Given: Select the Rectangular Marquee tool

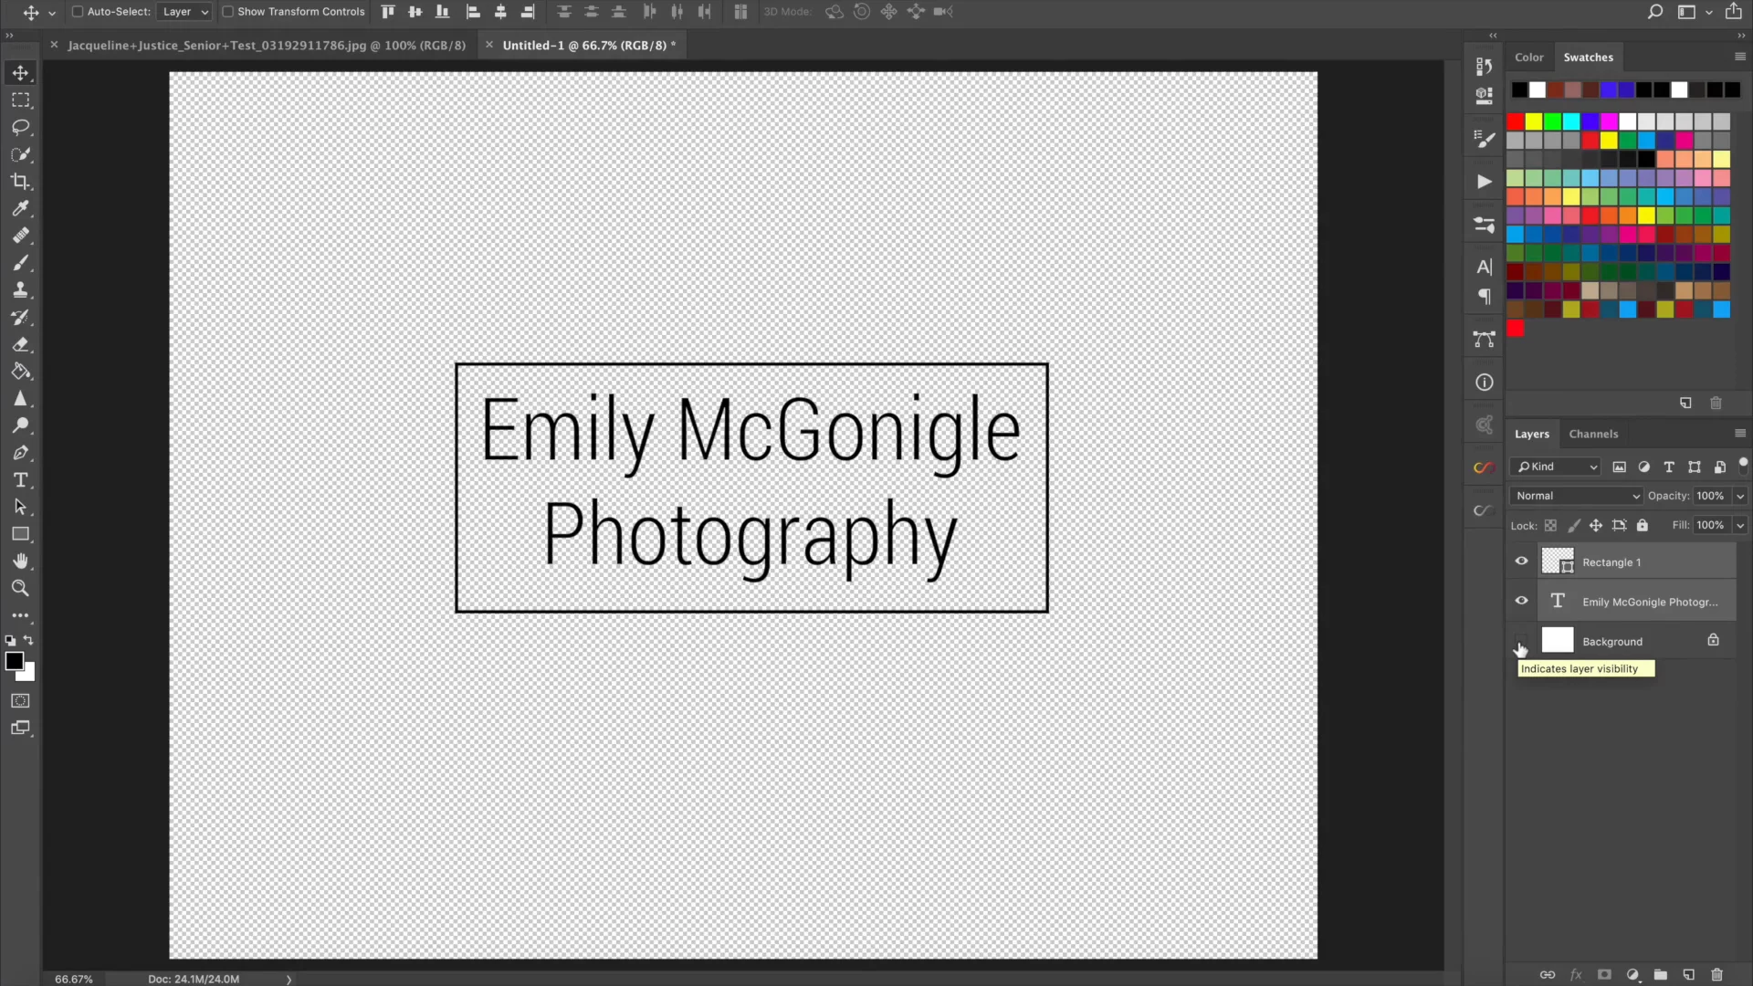Looking at the screenshot, I should 20,100.
